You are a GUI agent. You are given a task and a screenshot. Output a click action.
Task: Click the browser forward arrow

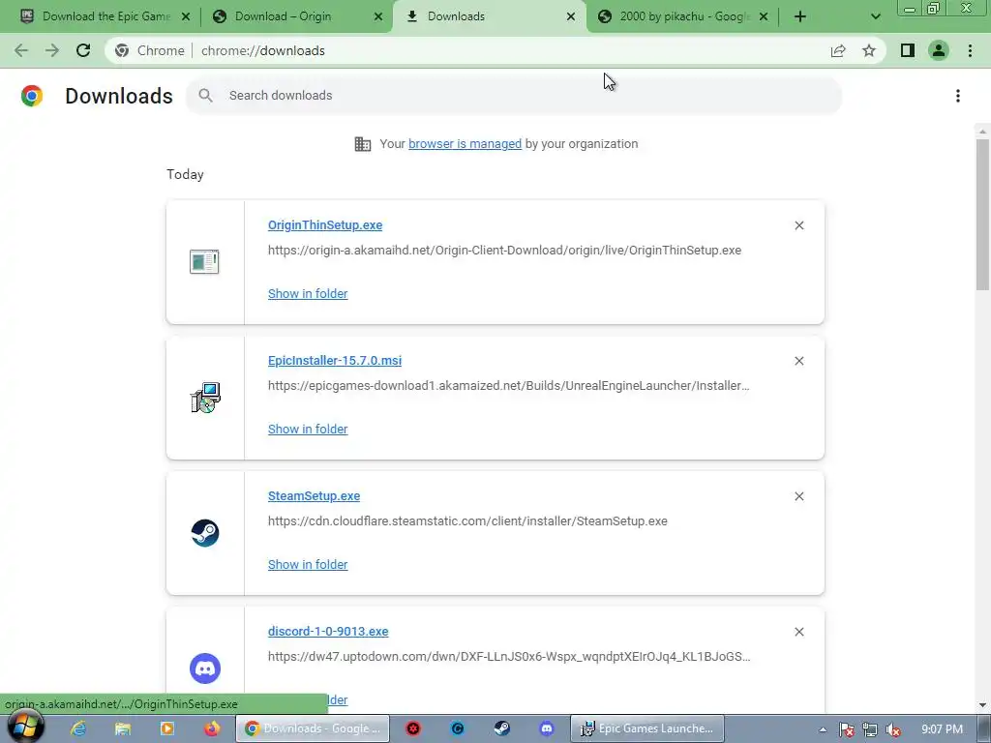(52, 50)
